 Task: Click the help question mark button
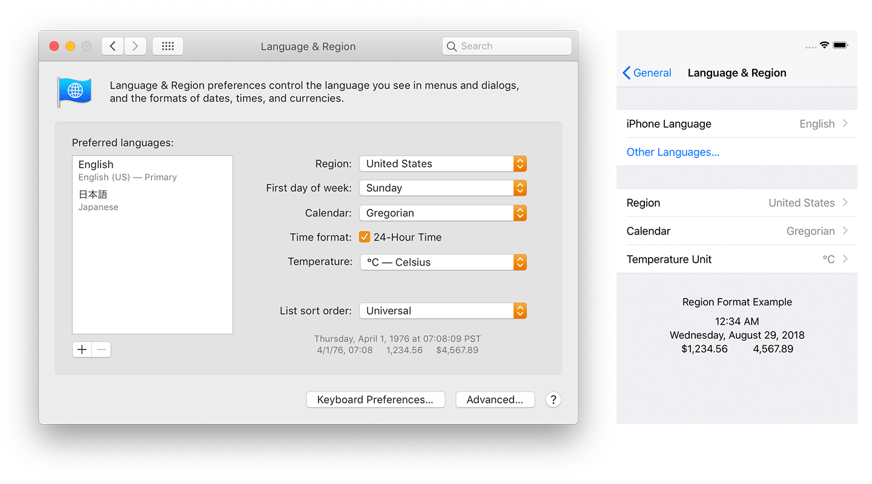pos(553,400)
